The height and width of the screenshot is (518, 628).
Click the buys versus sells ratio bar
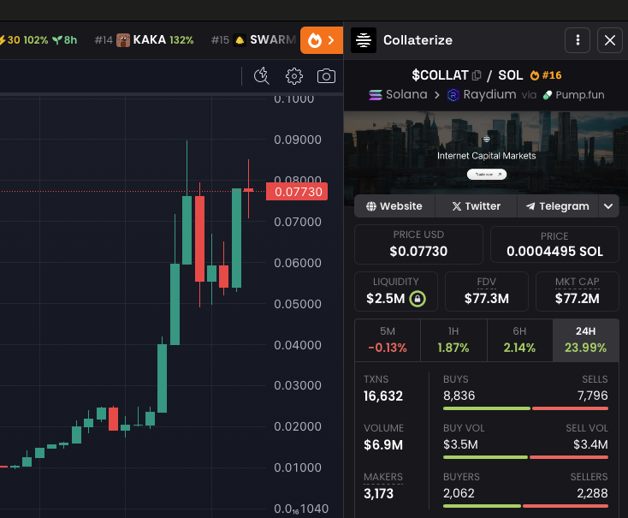click(525, 408)
